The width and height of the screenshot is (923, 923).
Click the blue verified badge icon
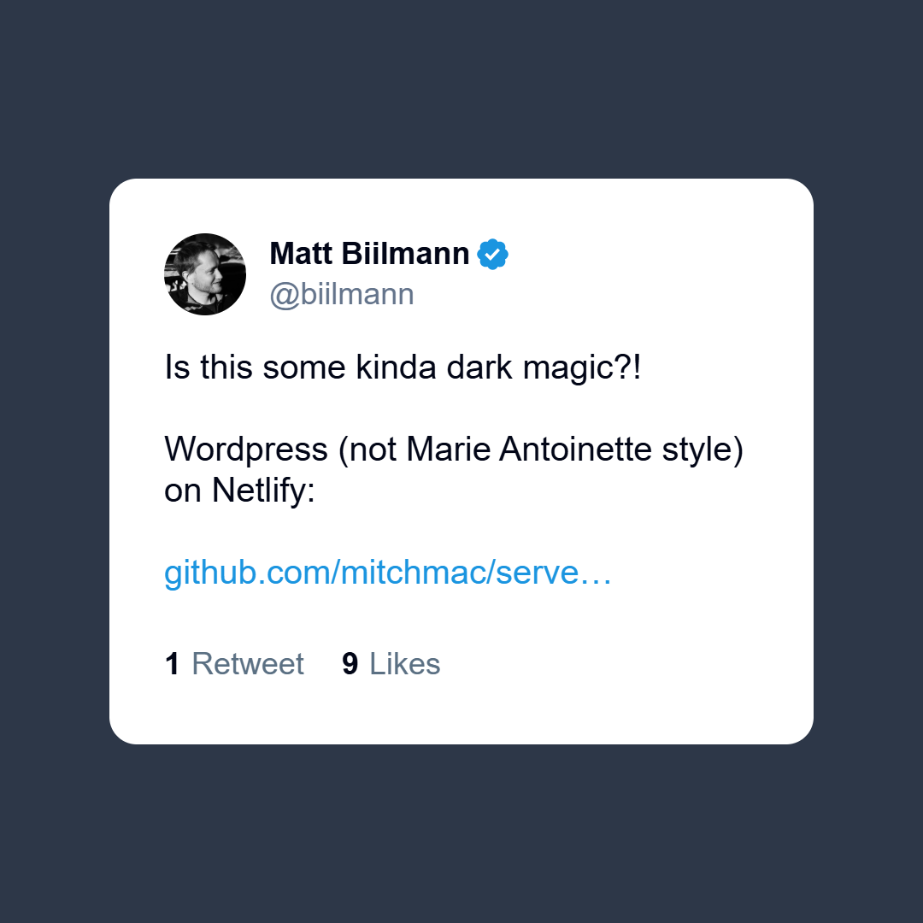point(493,255)
